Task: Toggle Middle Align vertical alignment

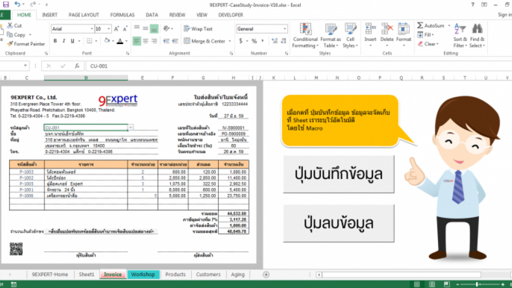Action: [145, 28]
